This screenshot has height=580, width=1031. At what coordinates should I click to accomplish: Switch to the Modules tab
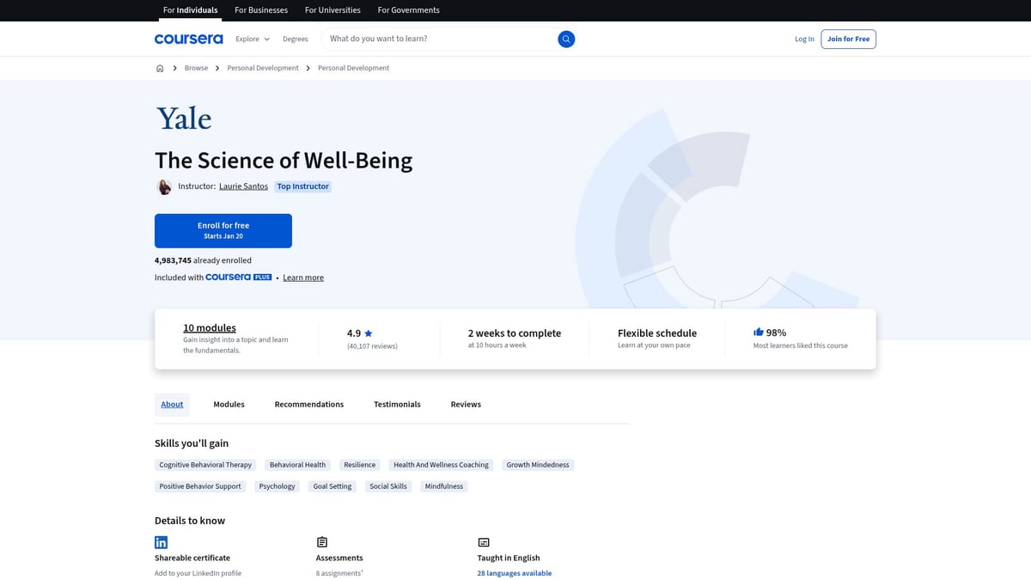click(x=229, y=404)
